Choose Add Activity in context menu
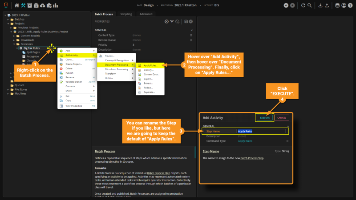356x200 pixels. point(77,55)
